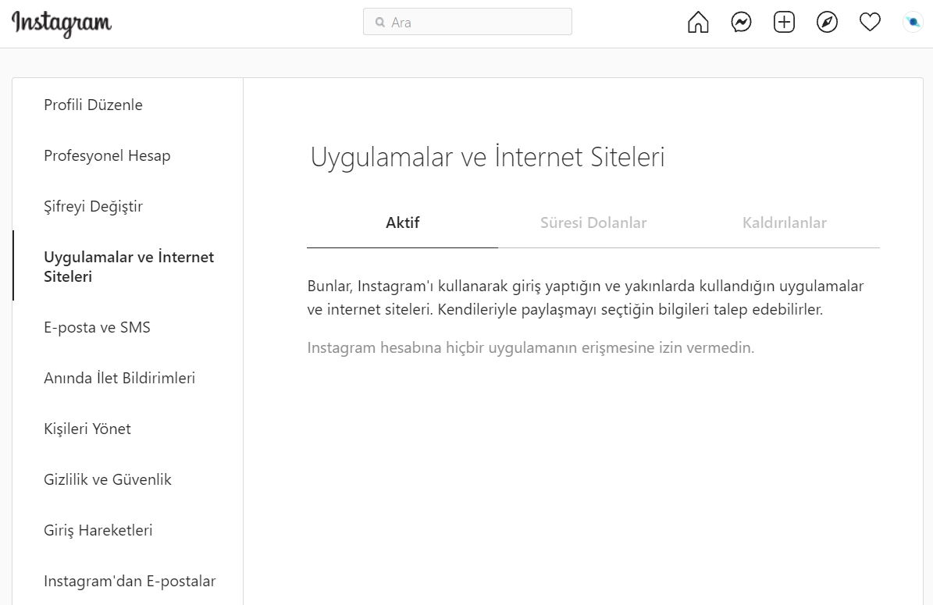This screenshot has width=933, height=605.
Task: Click the 'Instagram hesabına hiçbir uygulamanın' message
Action: tap(531, 347)
